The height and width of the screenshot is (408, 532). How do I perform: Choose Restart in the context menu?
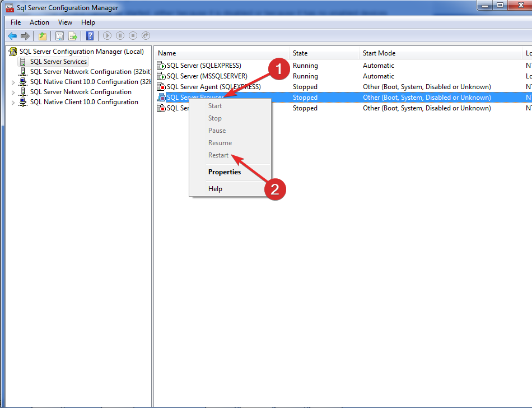218,155
